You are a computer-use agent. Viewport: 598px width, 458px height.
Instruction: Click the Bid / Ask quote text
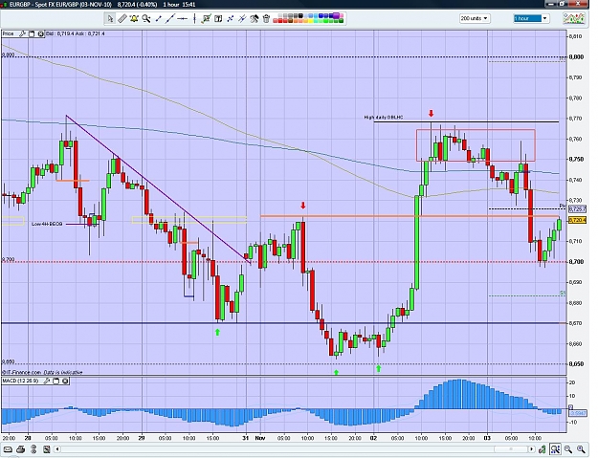pos(76,33)
